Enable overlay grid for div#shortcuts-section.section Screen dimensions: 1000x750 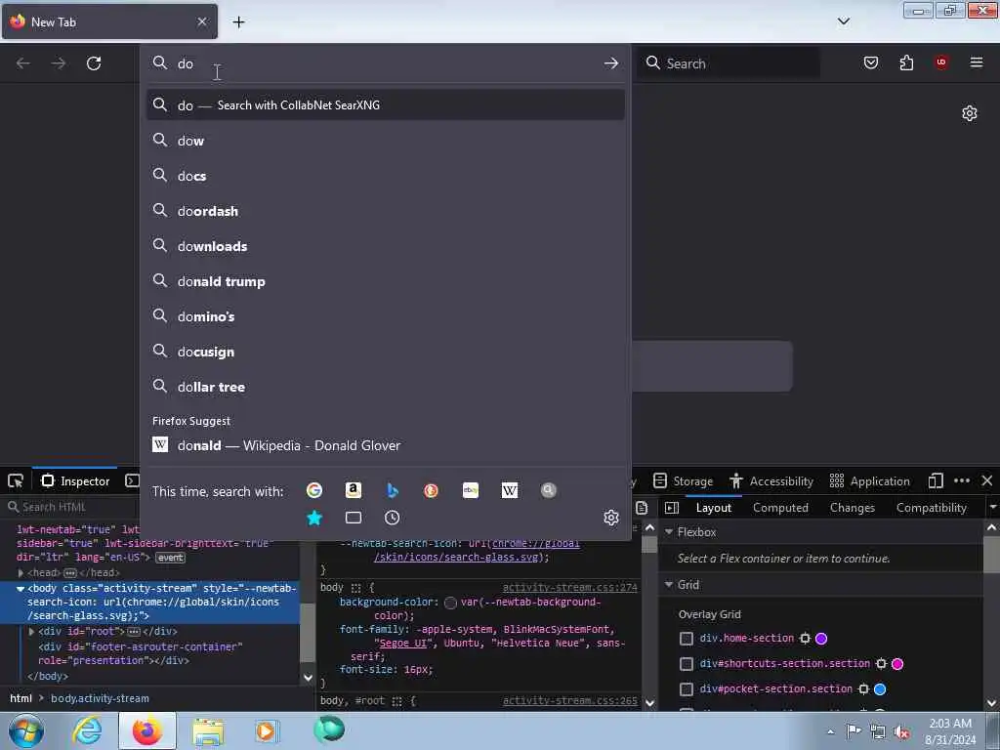pyautogui.click(x=687, y=664)
